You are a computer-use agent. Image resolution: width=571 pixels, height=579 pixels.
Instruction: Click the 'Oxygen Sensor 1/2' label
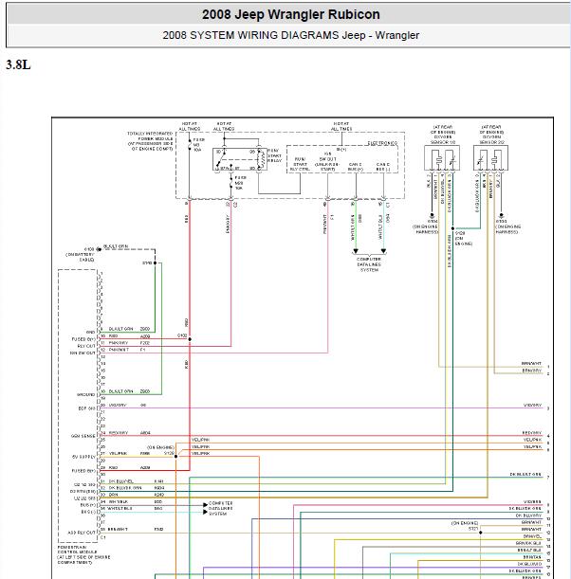tap(443, 135)
